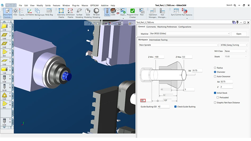Open the File menu
Screen dimensions: 251x141
coord(20,6)
